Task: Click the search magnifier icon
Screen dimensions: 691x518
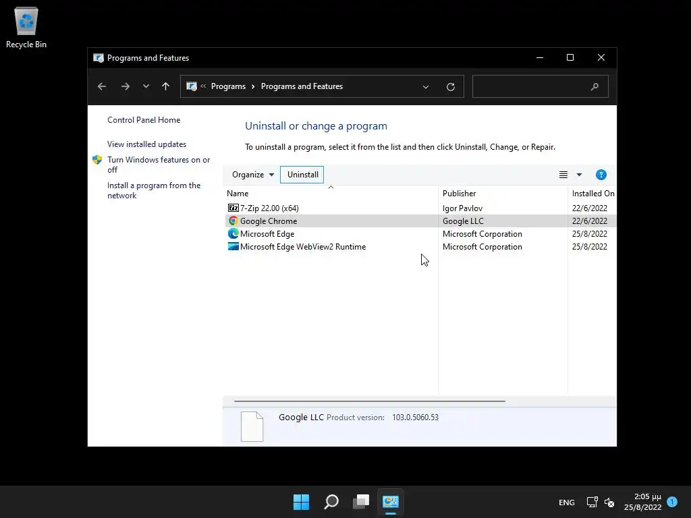Action: pyautogui.click(x=595, y=87)
